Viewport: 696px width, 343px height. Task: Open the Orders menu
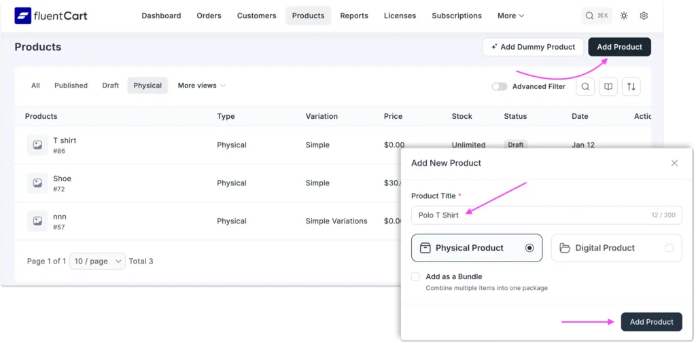209,16
